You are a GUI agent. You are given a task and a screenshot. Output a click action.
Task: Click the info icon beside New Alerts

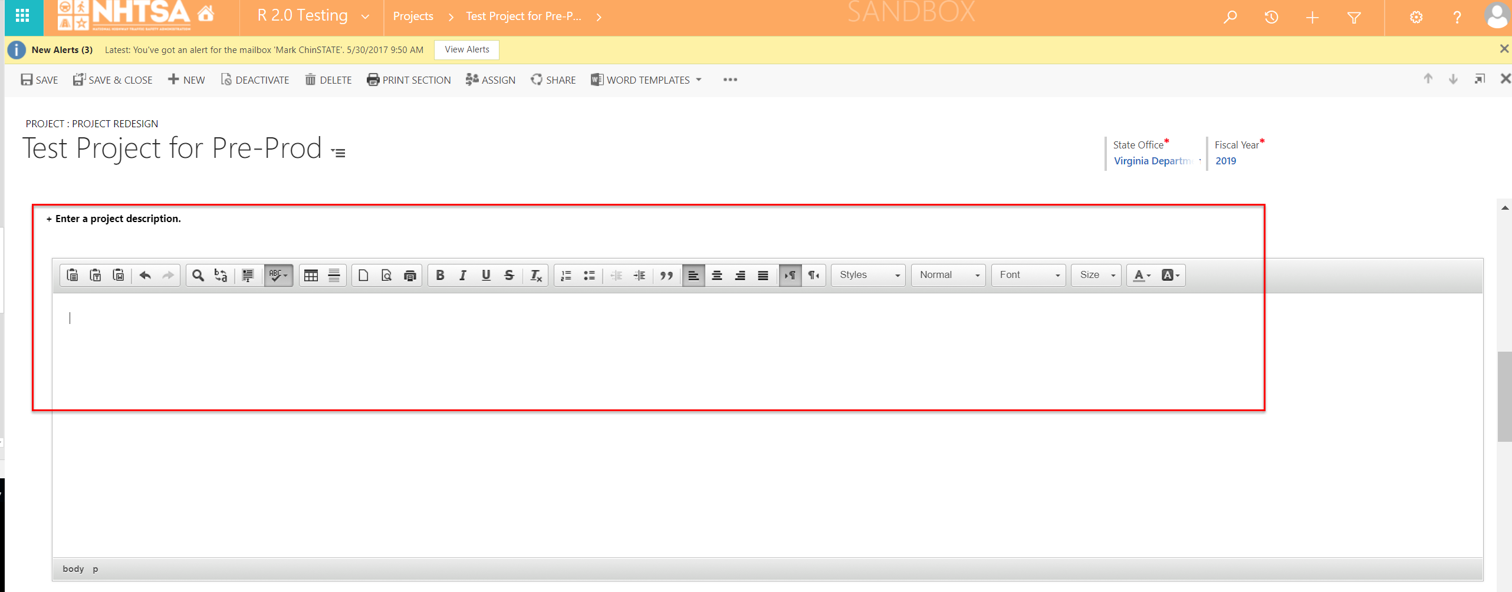coord(17,50)
